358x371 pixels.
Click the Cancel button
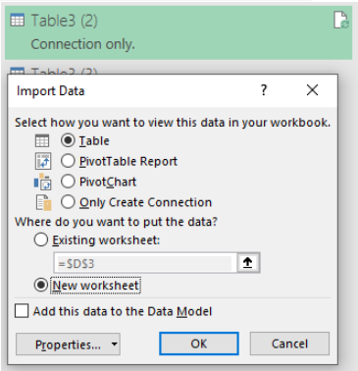click(289, 344)
